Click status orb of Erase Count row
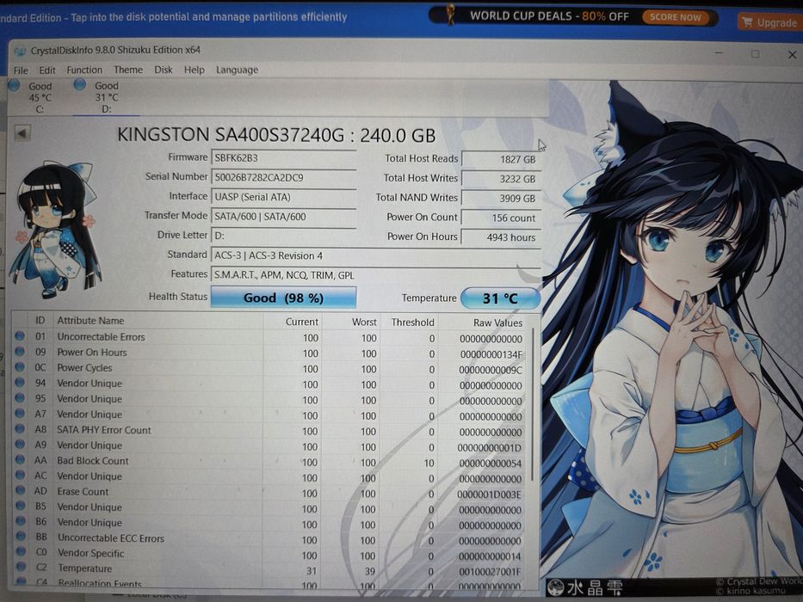 tap(21, 490)
